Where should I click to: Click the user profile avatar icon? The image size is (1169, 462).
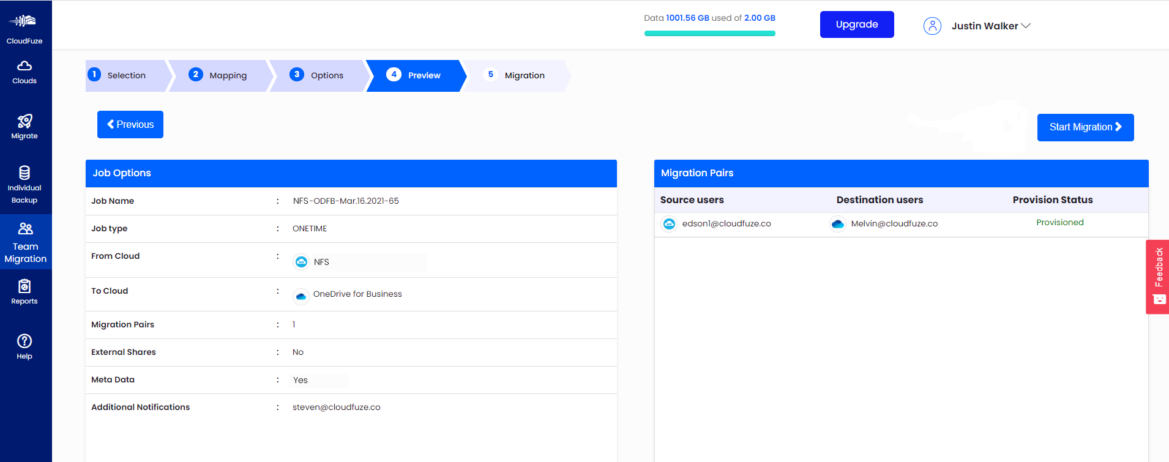click(932, 26)
